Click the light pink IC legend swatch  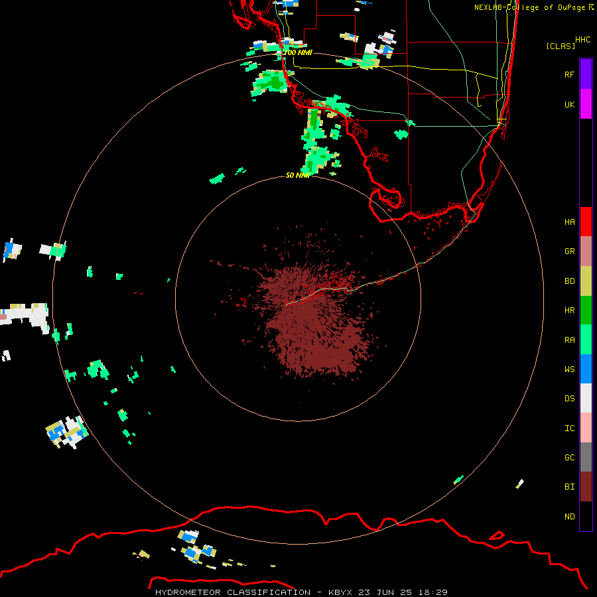point(586,428)
